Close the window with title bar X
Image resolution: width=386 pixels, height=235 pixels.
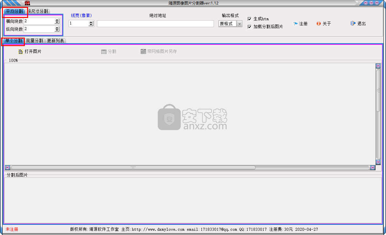coord(377,3)
